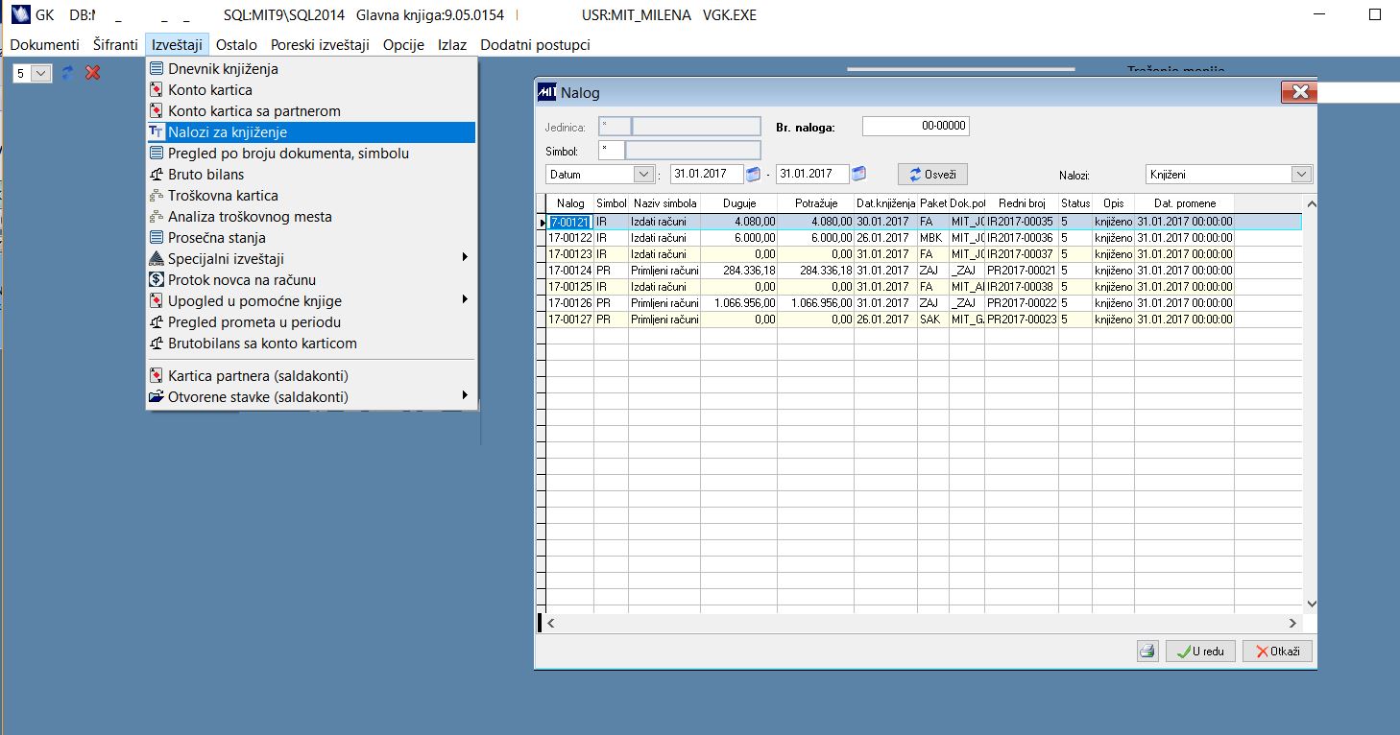This screenshot has width=1400, height=735.
Task: Click the cell PR2017-00023
Action: click(1022, 320)
